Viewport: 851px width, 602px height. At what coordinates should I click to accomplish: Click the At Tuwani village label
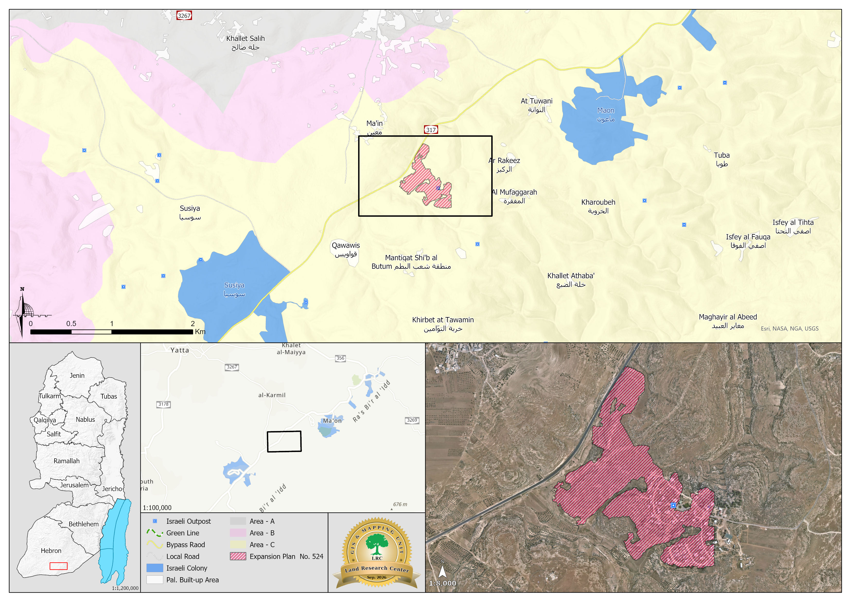(x=536, y=105)
